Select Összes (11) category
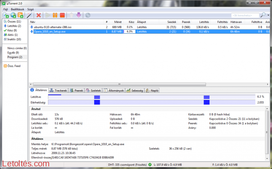The width and height of the screenshot is (272, 169). [x=12, y=21]
